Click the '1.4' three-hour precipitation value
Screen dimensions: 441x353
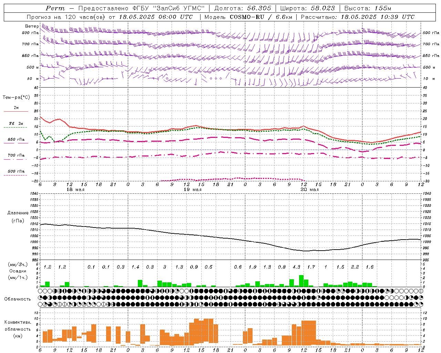[135, 267]
